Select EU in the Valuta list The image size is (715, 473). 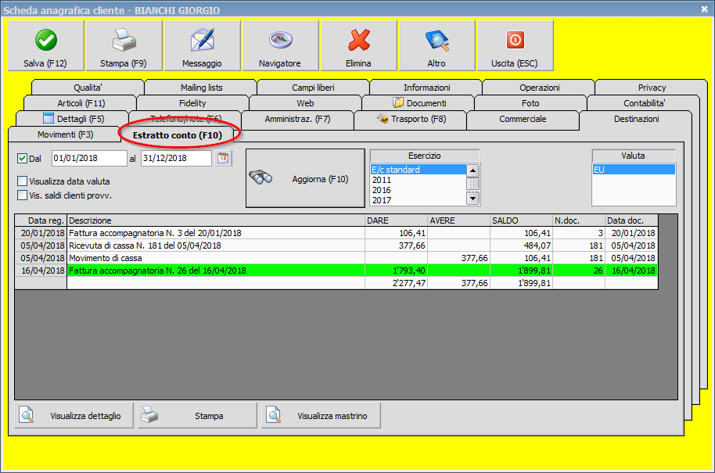pyautogui.click(x=632, y=168)
